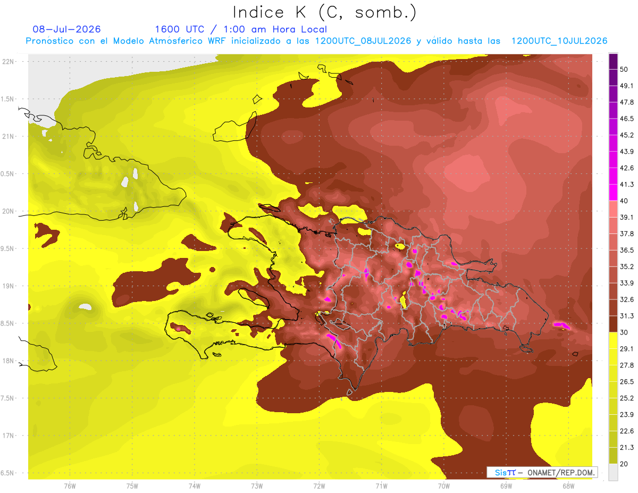The image size is (638, 493).
Task: Click the "72W" longitude axis label
Action: (x=319, y=487)
